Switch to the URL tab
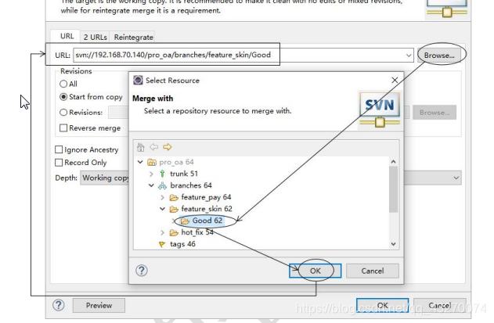 click(67, 37)
